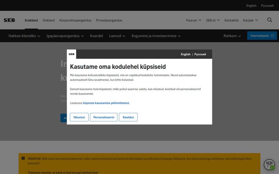279x174 pixels.
Task: Click the Kasutame oma kodulehel küpsiseid heading
Action: click(x=118, y=67)
